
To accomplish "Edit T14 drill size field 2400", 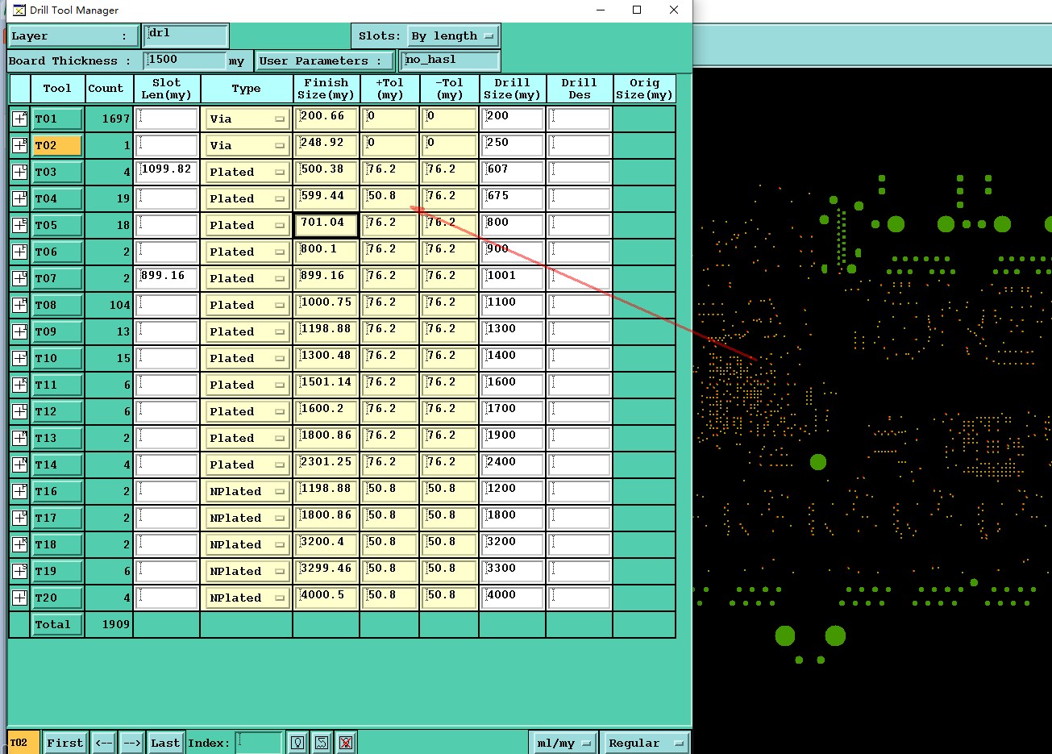I will click(x=513, y=464).
